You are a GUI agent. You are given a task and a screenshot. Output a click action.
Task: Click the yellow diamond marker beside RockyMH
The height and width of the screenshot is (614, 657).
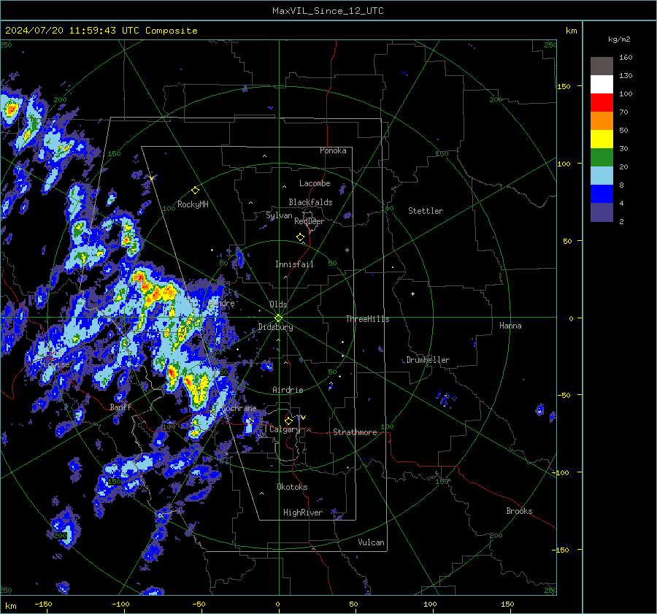[195, 191]
